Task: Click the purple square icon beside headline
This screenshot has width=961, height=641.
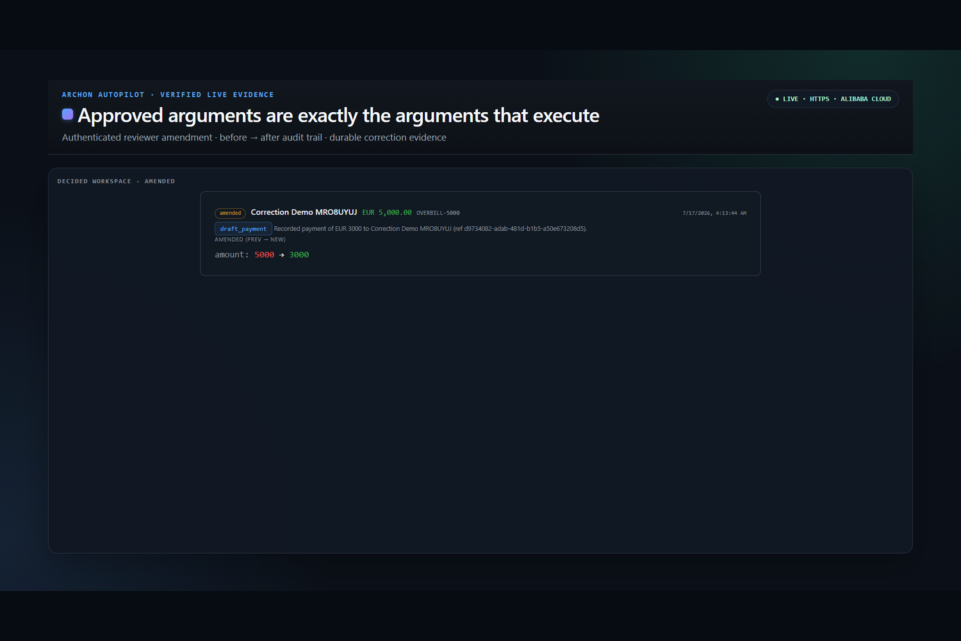Action: pos(67,115)
